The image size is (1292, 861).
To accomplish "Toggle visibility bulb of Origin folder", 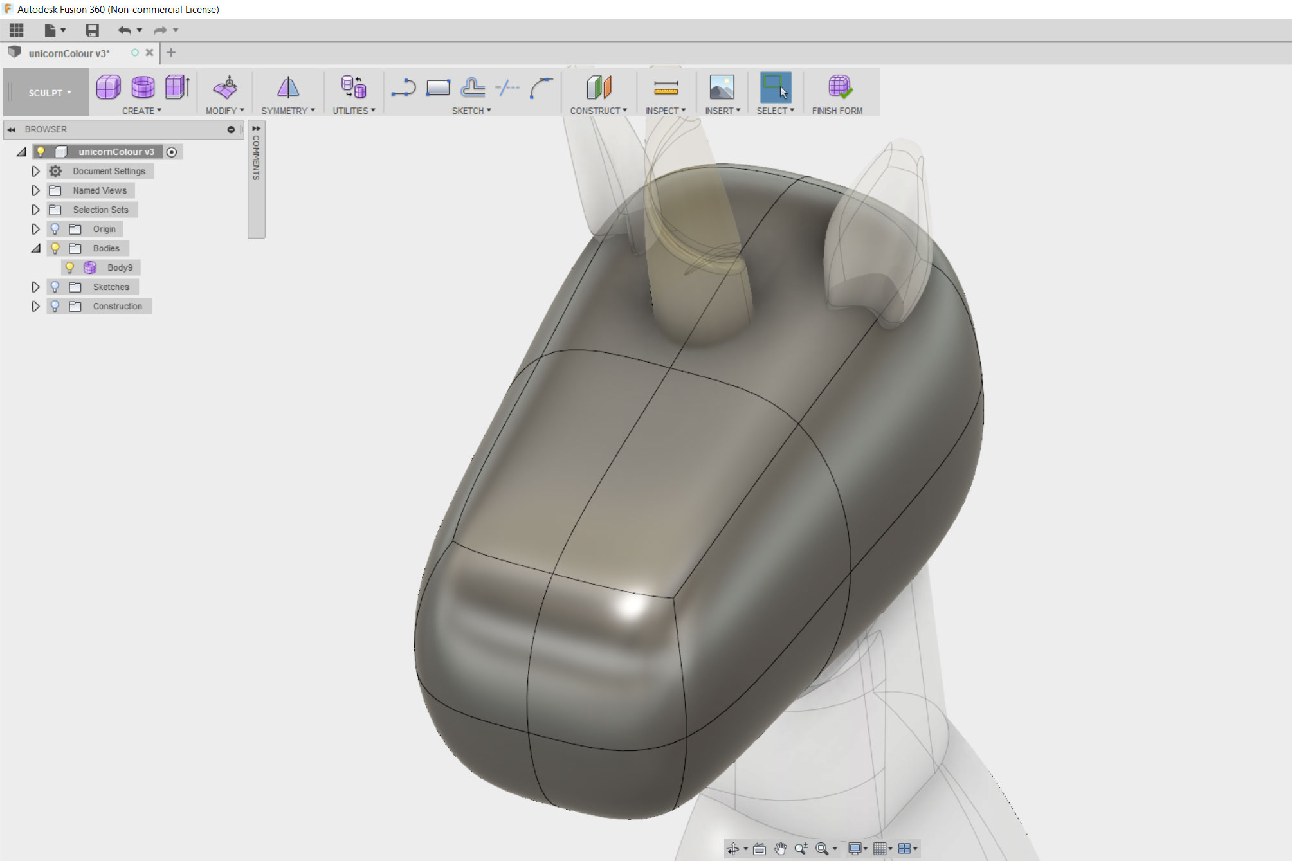I will point(55,229).
